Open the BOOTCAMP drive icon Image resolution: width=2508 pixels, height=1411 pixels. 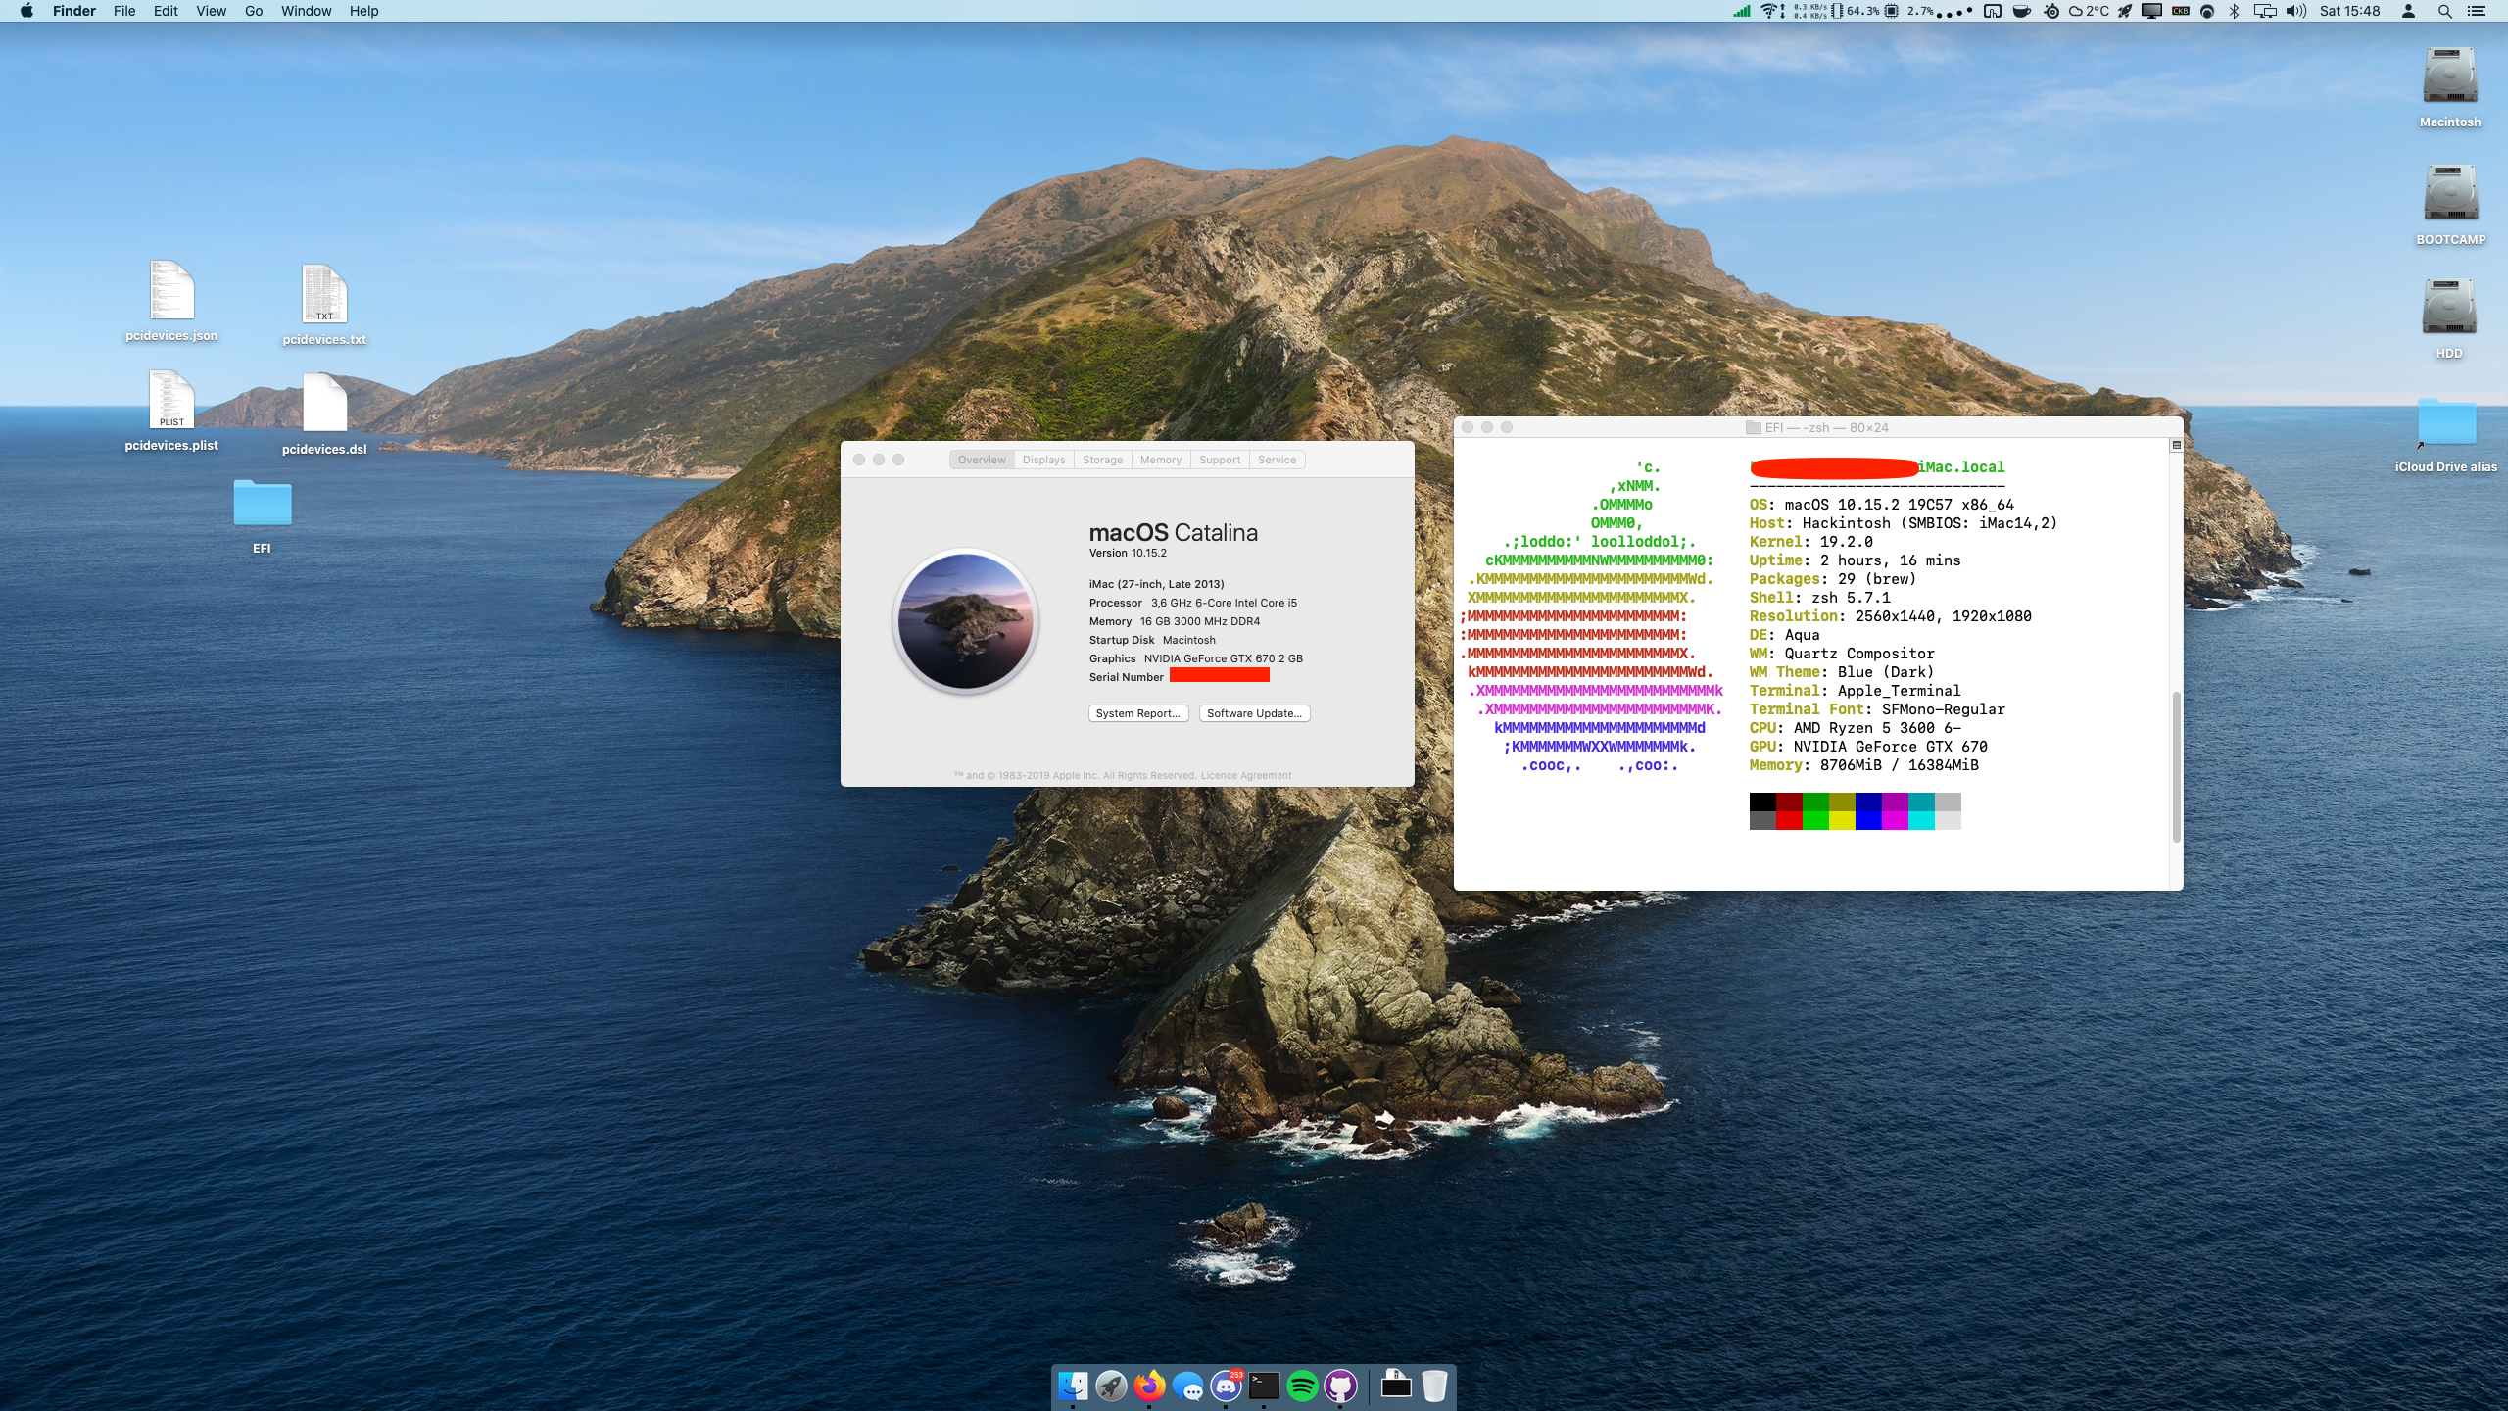point(2449,194)
